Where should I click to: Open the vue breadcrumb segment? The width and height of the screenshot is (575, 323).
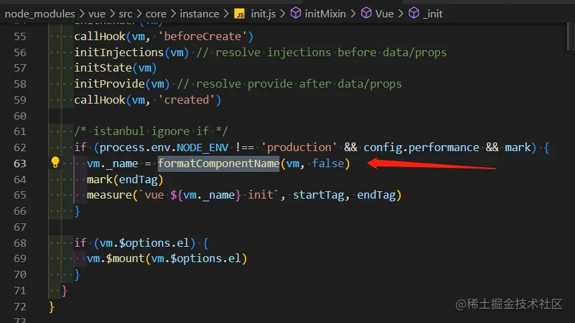97,14
